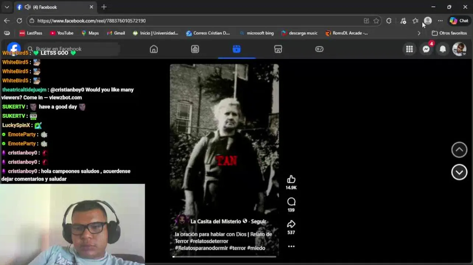The width and height of the screenshot is (473, 265).
Task: Expand more bookmarks chevron
Action: tap(419, 33)
